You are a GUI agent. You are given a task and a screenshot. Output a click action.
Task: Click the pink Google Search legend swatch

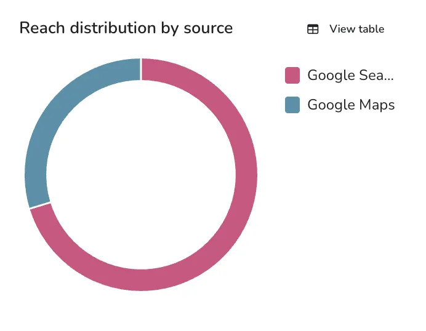(292, 75)
